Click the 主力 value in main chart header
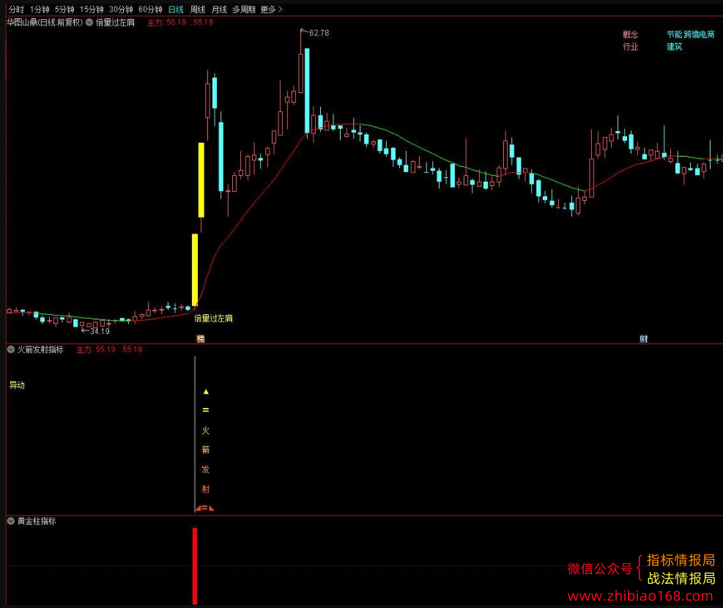723x608 pixels. tap(179, 22)
